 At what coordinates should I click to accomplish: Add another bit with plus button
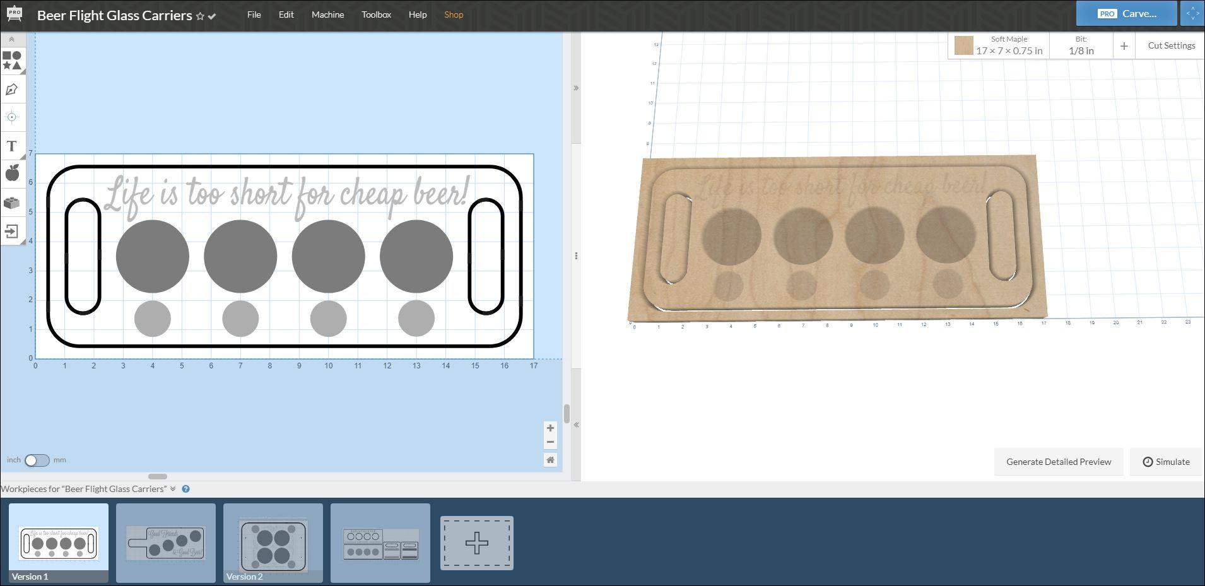click(x=1124, y=45)
